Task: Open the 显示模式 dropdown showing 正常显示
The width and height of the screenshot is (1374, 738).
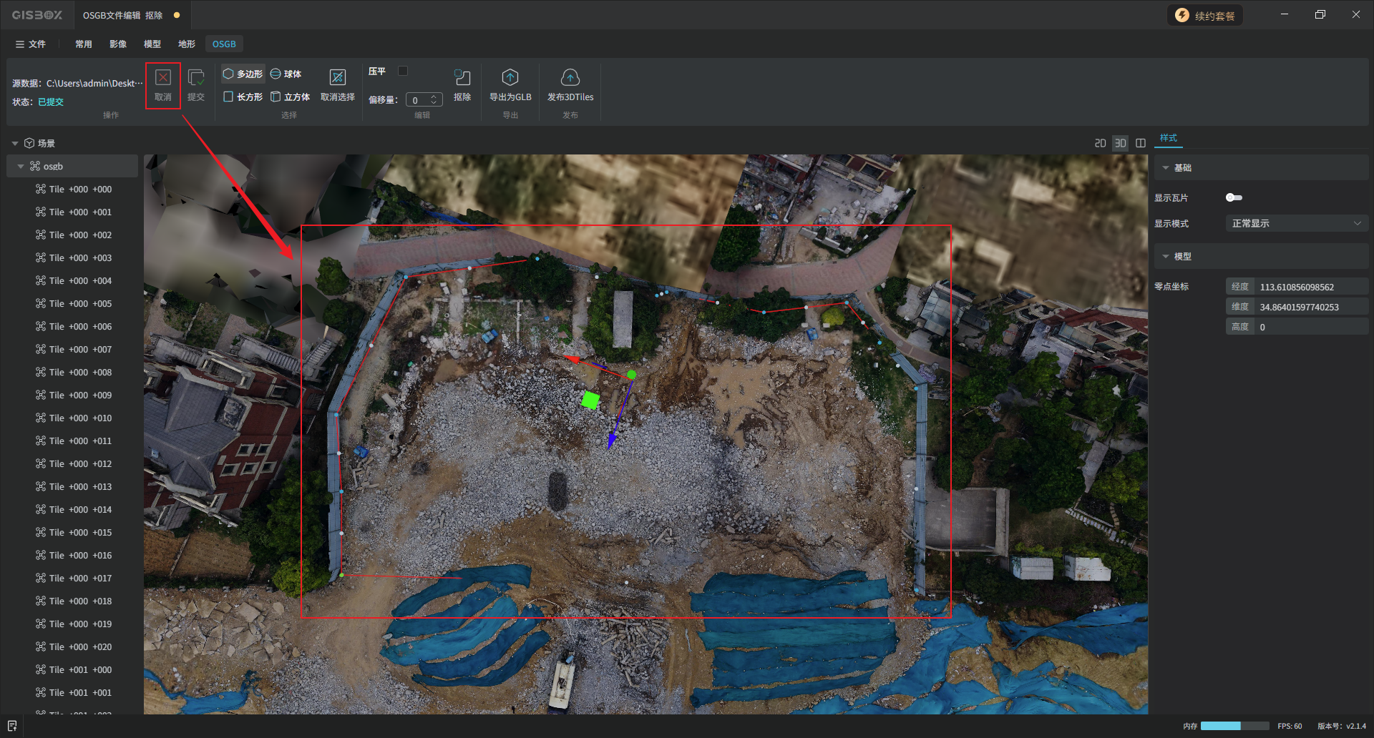Action: [x=1296, y=224]
